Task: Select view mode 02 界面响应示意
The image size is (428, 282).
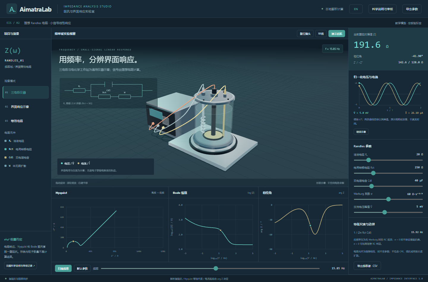Action: tap(26, 107)
